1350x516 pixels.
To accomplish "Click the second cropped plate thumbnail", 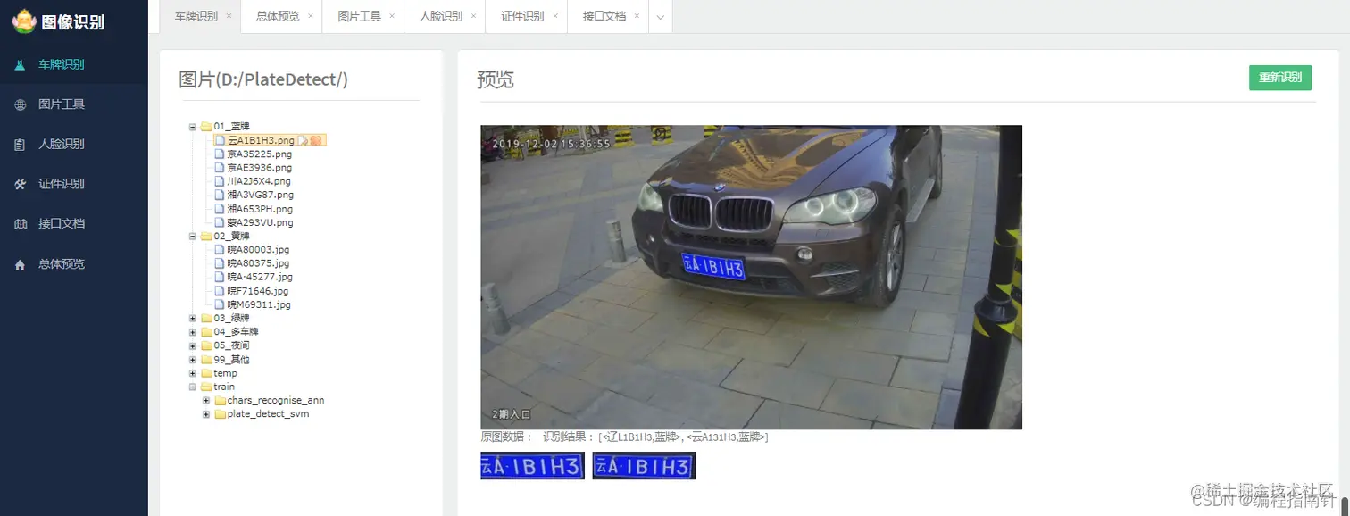I will [644, 466].
